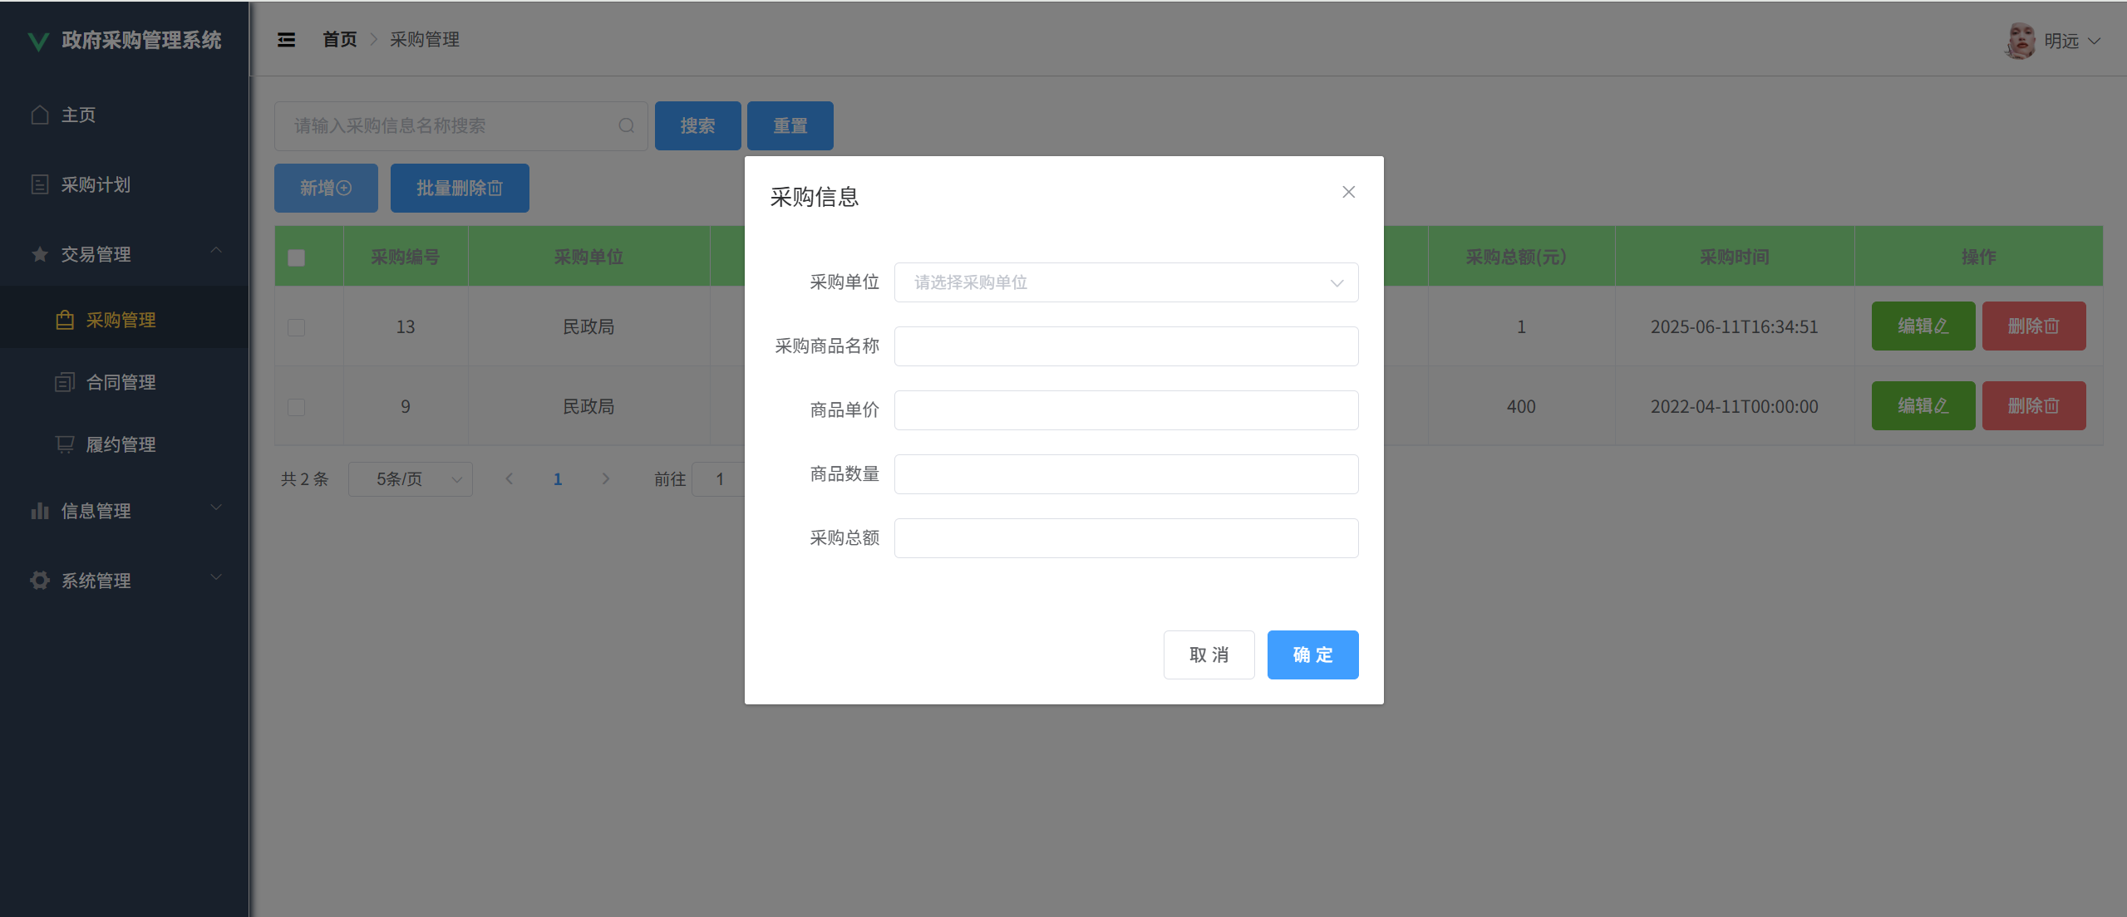
Task: Click the 取消 button in dialog
Action: pos(1209,655)
